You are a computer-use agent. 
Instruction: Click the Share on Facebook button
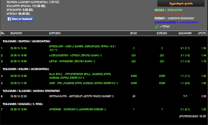[x=20, y=19]
